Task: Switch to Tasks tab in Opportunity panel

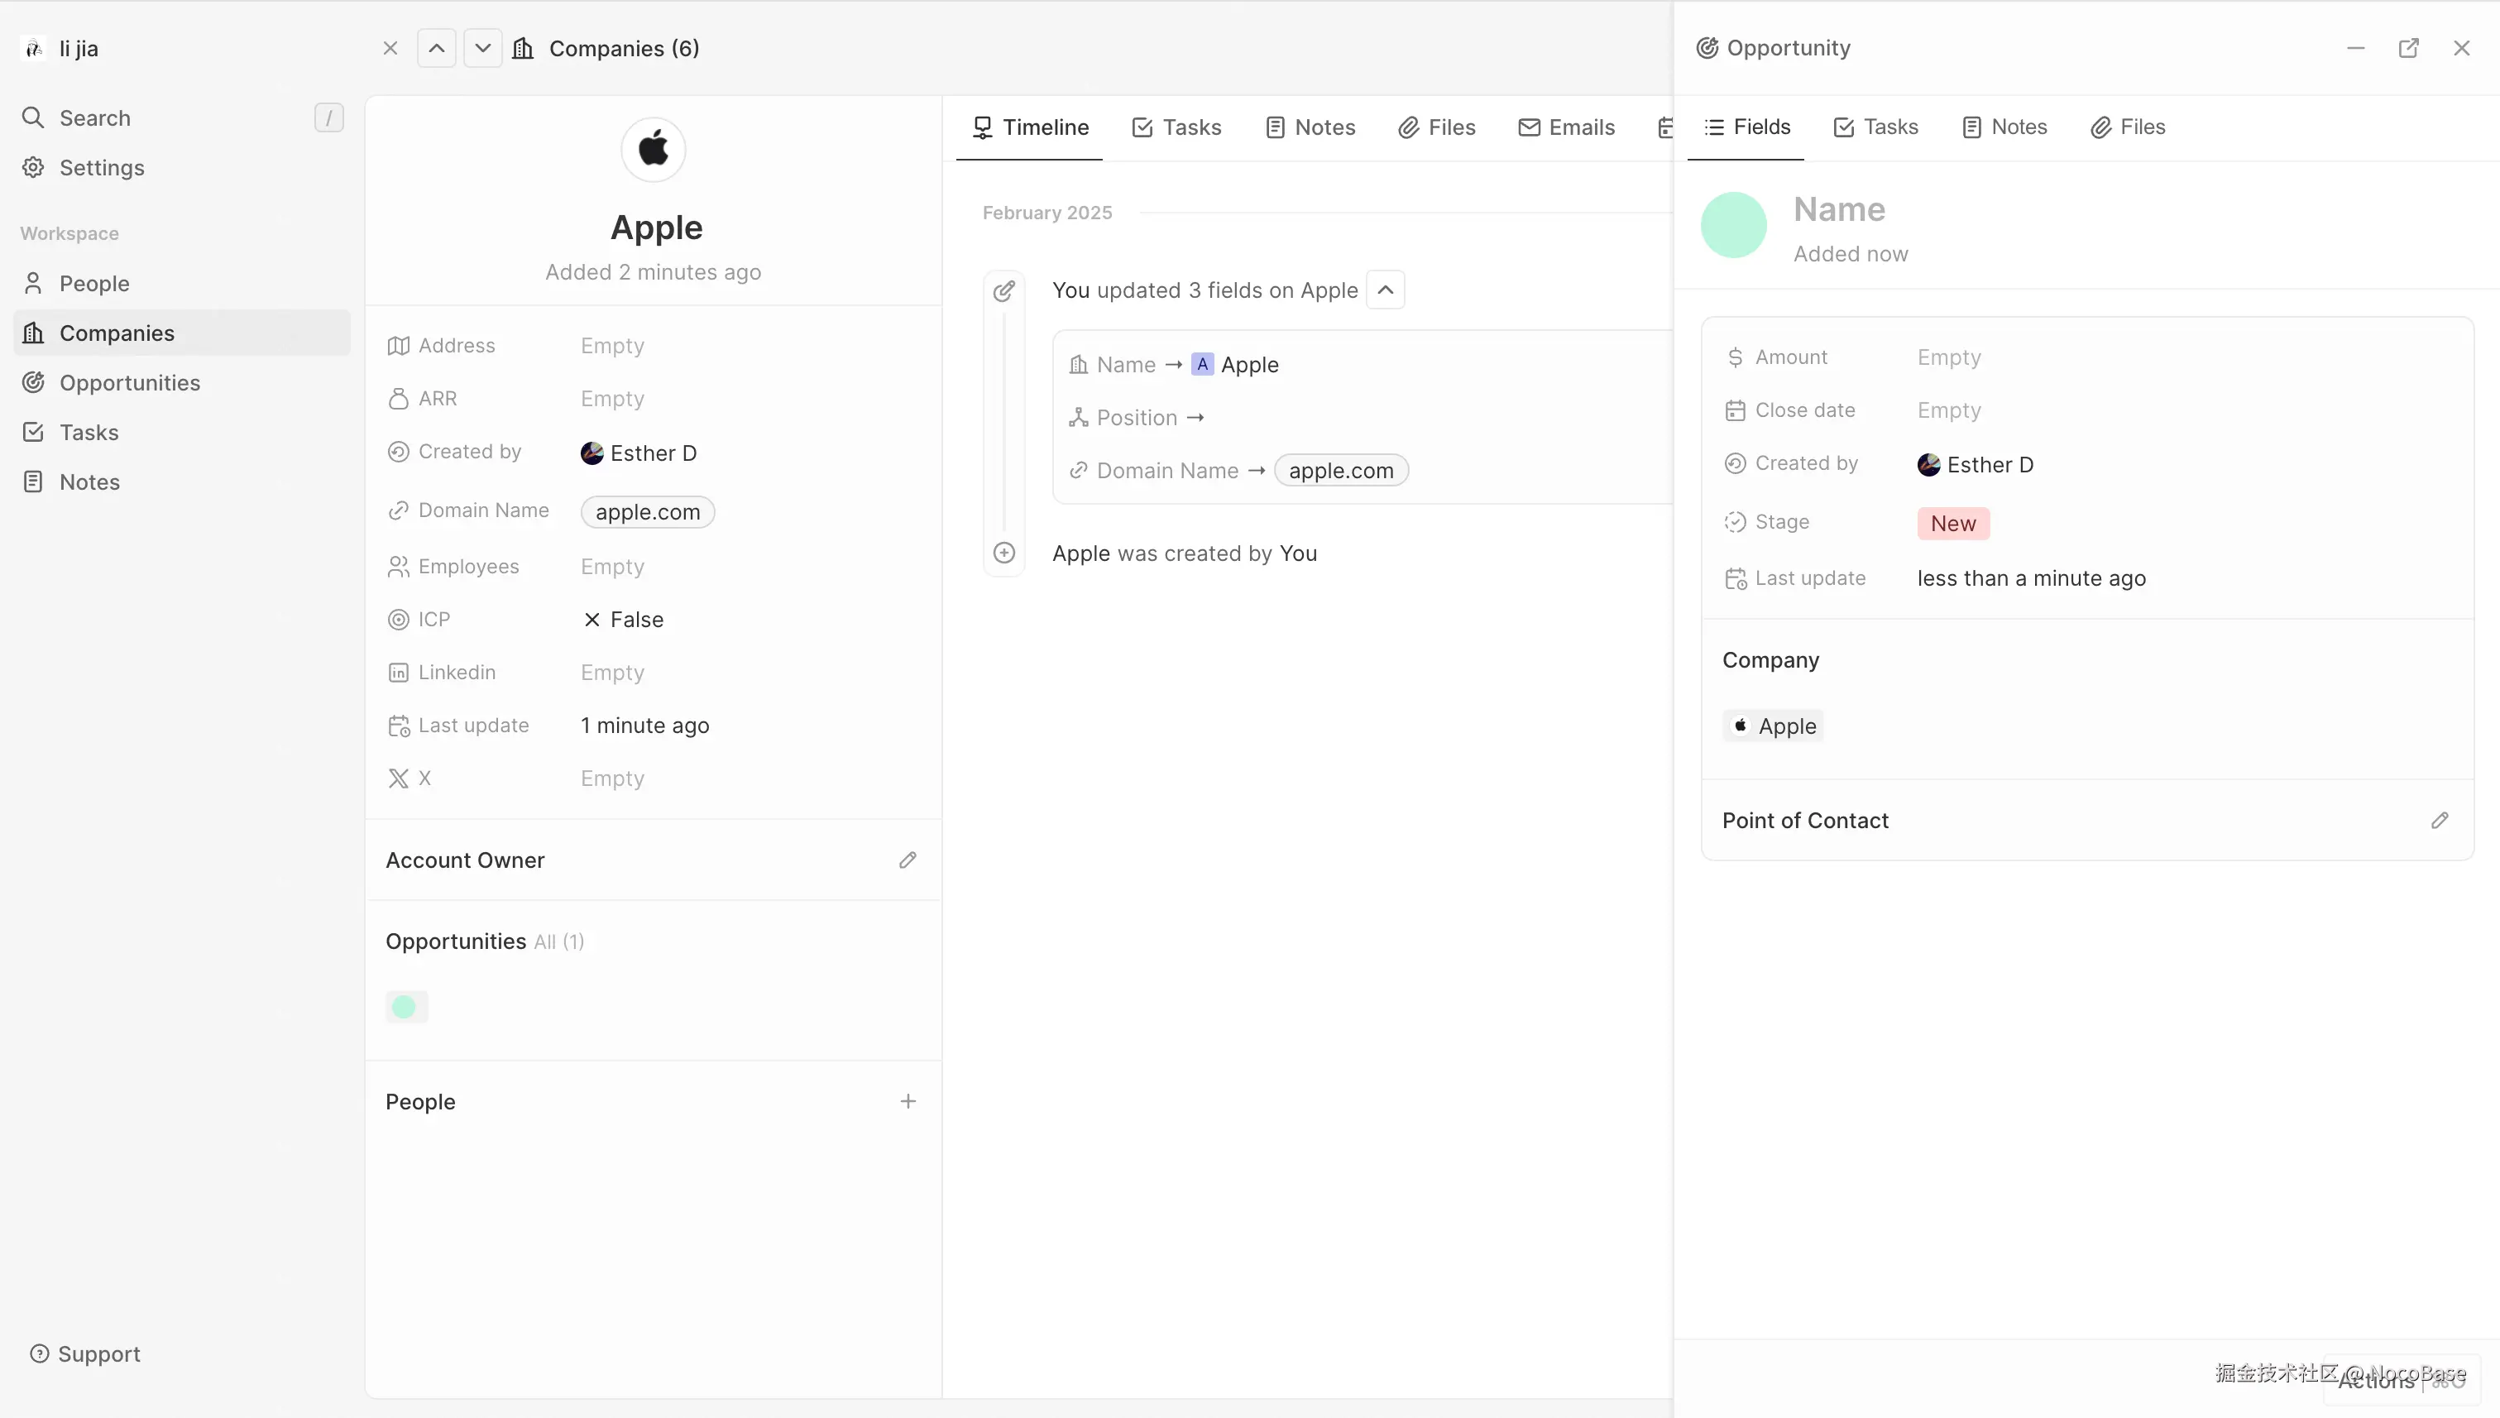Action: pyautogui.click(x=1875, y=127)
